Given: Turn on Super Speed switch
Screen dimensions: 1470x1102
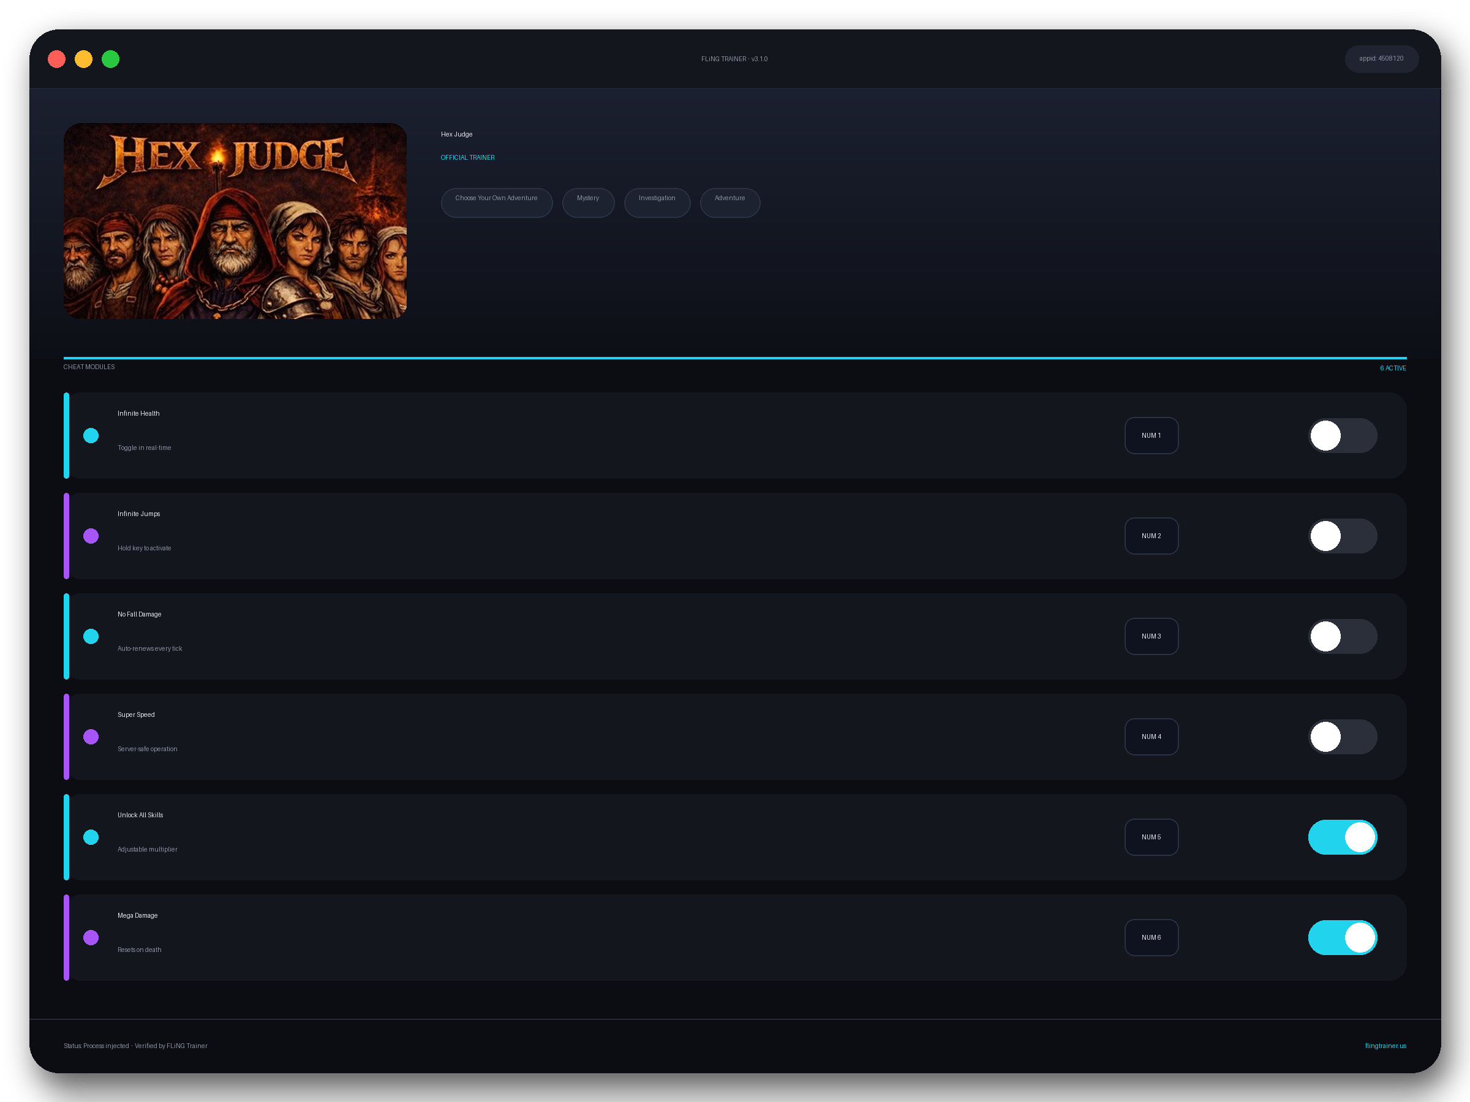Looking at the screenshot, I should click(x=1343, y=737).
